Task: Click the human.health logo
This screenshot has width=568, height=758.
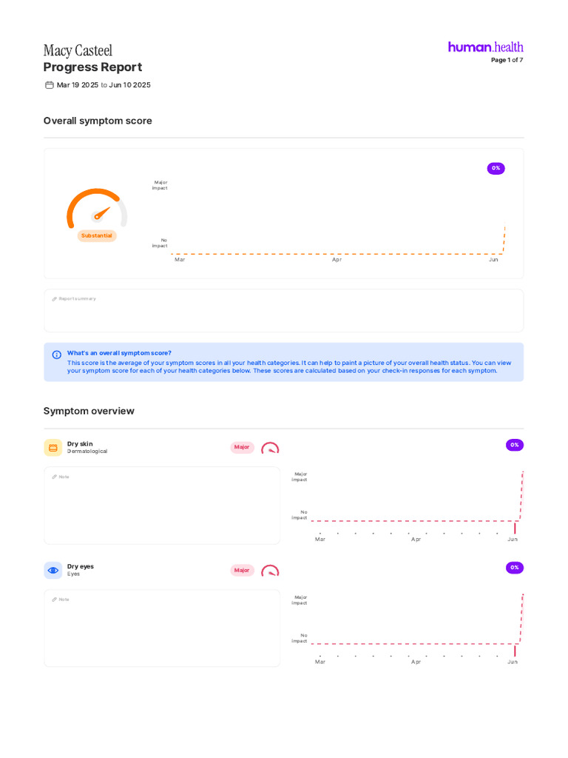Action: click(x=485, y=47)
